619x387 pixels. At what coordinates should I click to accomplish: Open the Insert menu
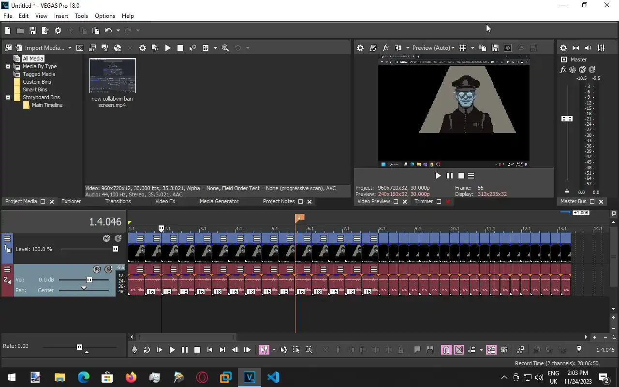point(61,15)
